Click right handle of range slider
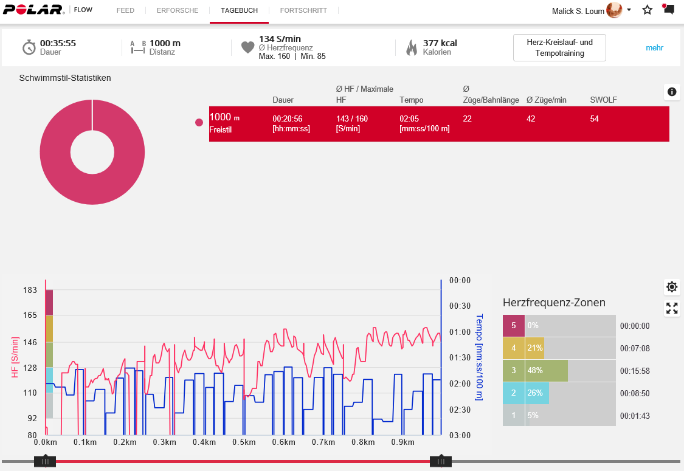The width and height of the screenshot is (684, 471). coord(441,461)
